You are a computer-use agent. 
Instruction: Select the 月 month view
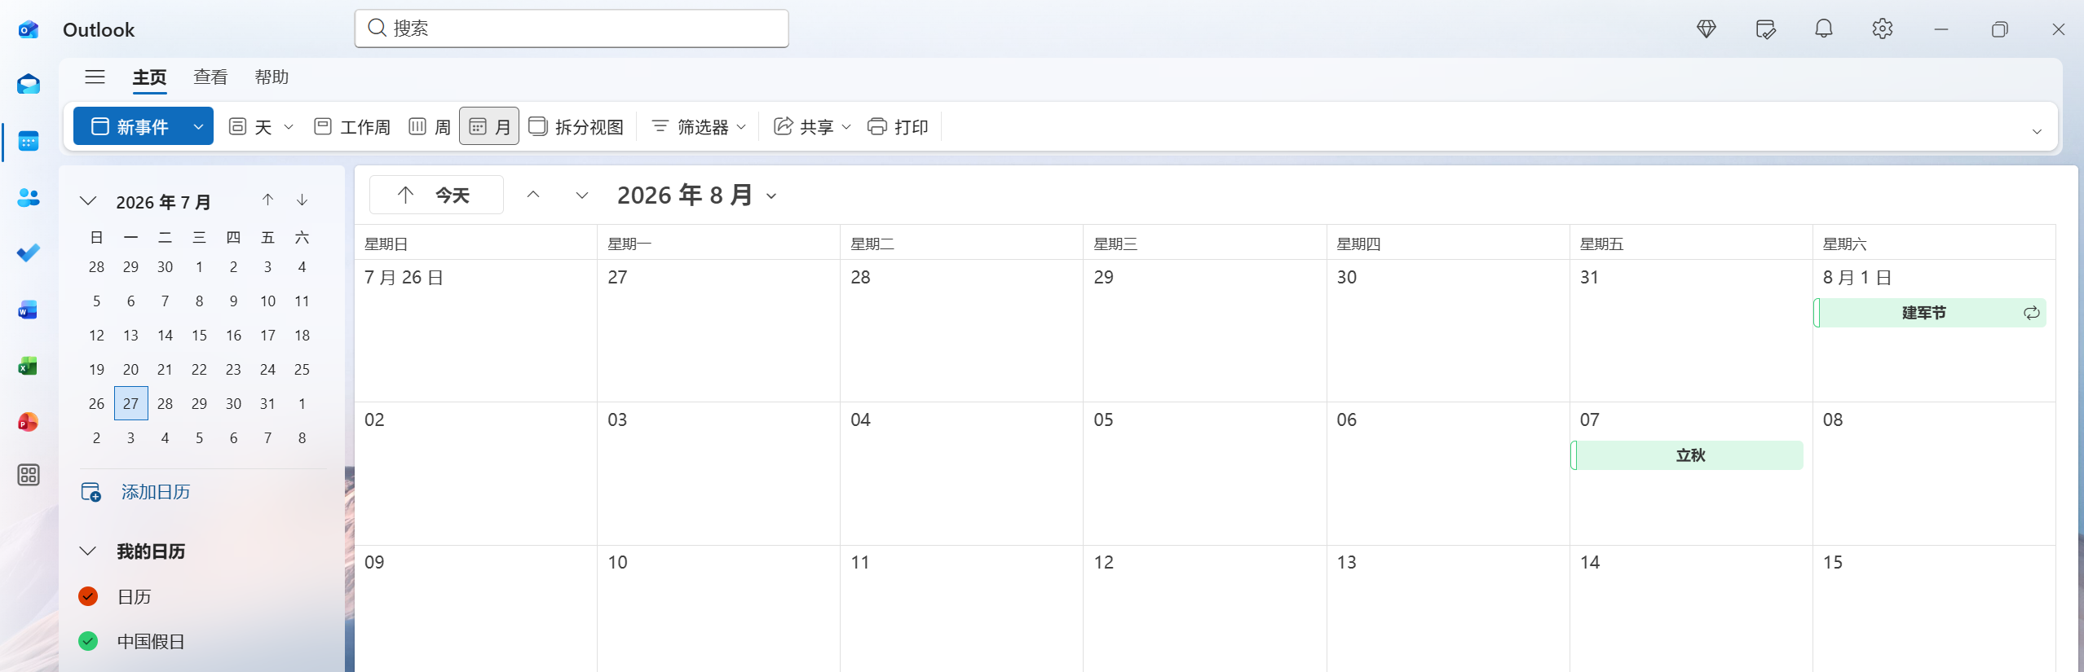tap(489, 126)
